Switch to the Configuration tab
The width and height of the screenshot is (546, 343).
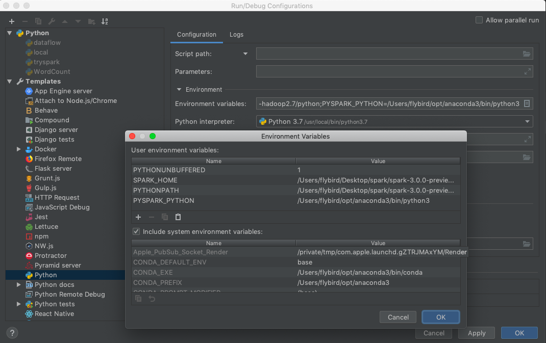196,35
